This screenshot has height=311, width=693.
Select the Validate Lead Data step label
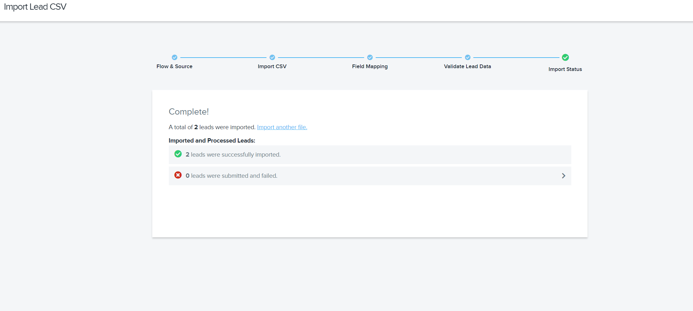point(467,67)
